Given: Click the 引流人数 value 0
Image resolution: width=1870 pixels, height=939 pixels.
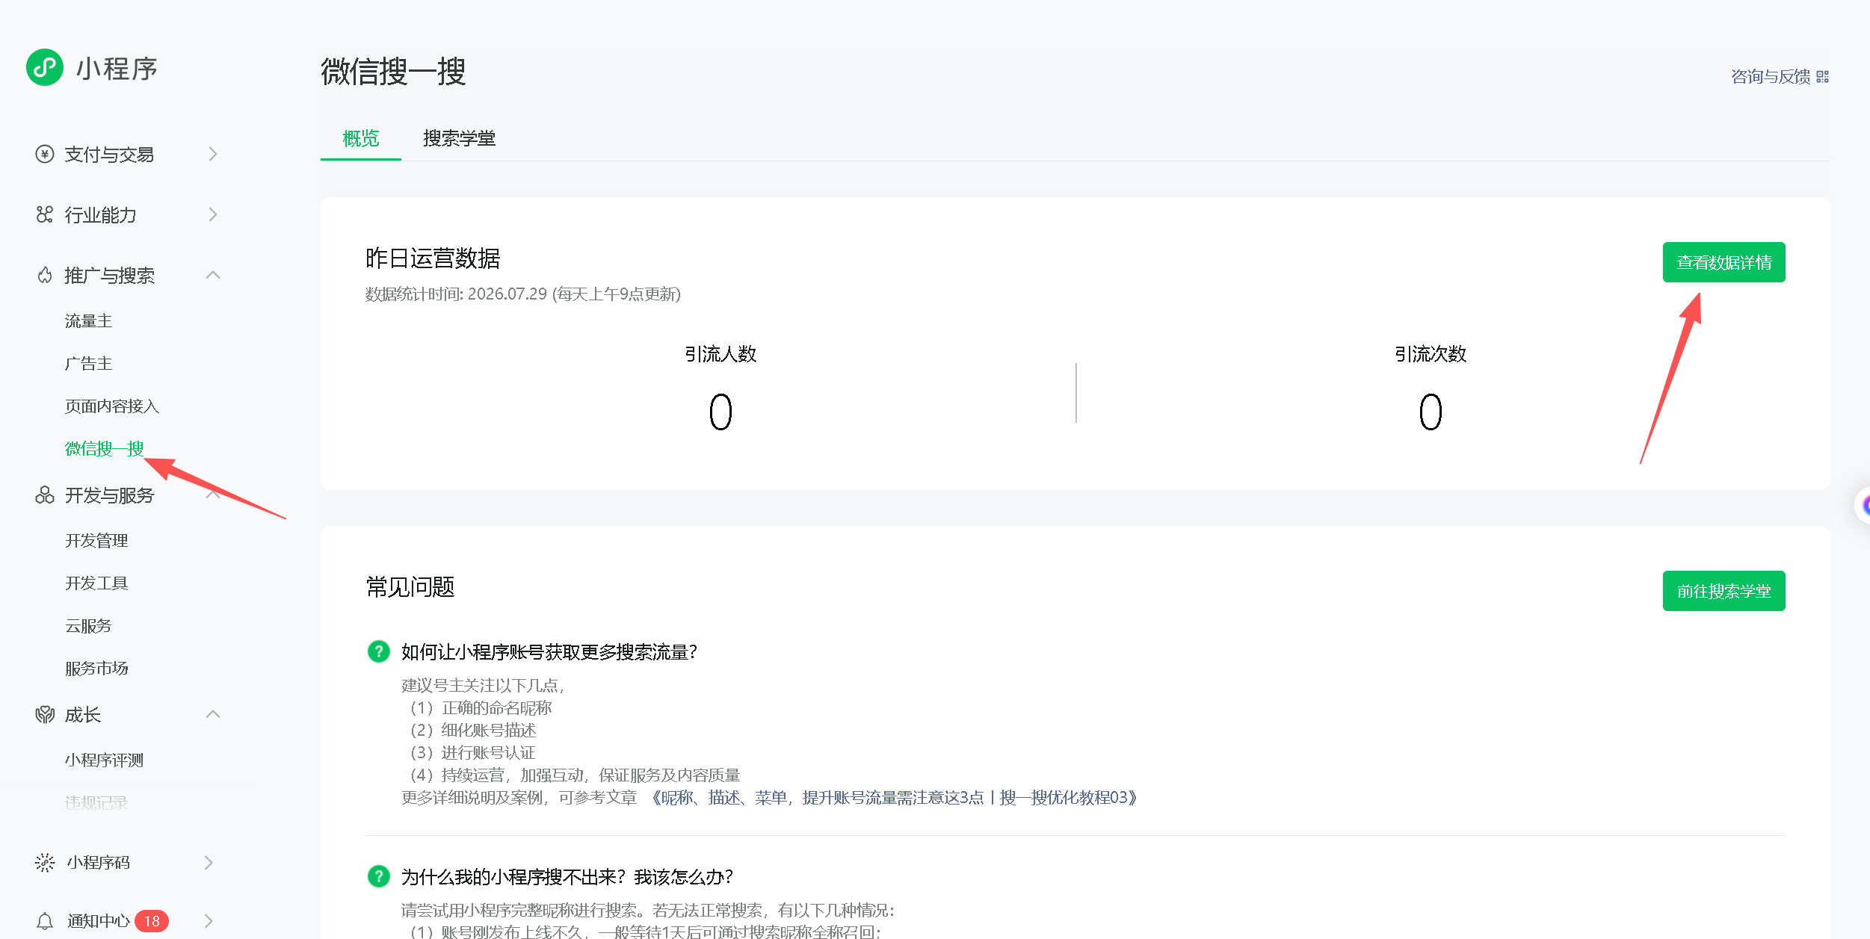Looking at the screenshot, I should [x=720, y=412].
